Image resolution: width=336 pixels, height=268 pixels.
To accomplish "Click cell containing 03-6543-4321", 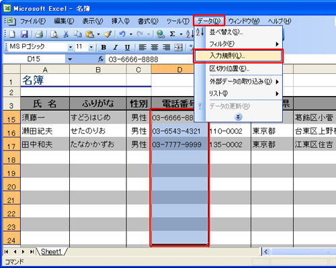I will point(179,131).
